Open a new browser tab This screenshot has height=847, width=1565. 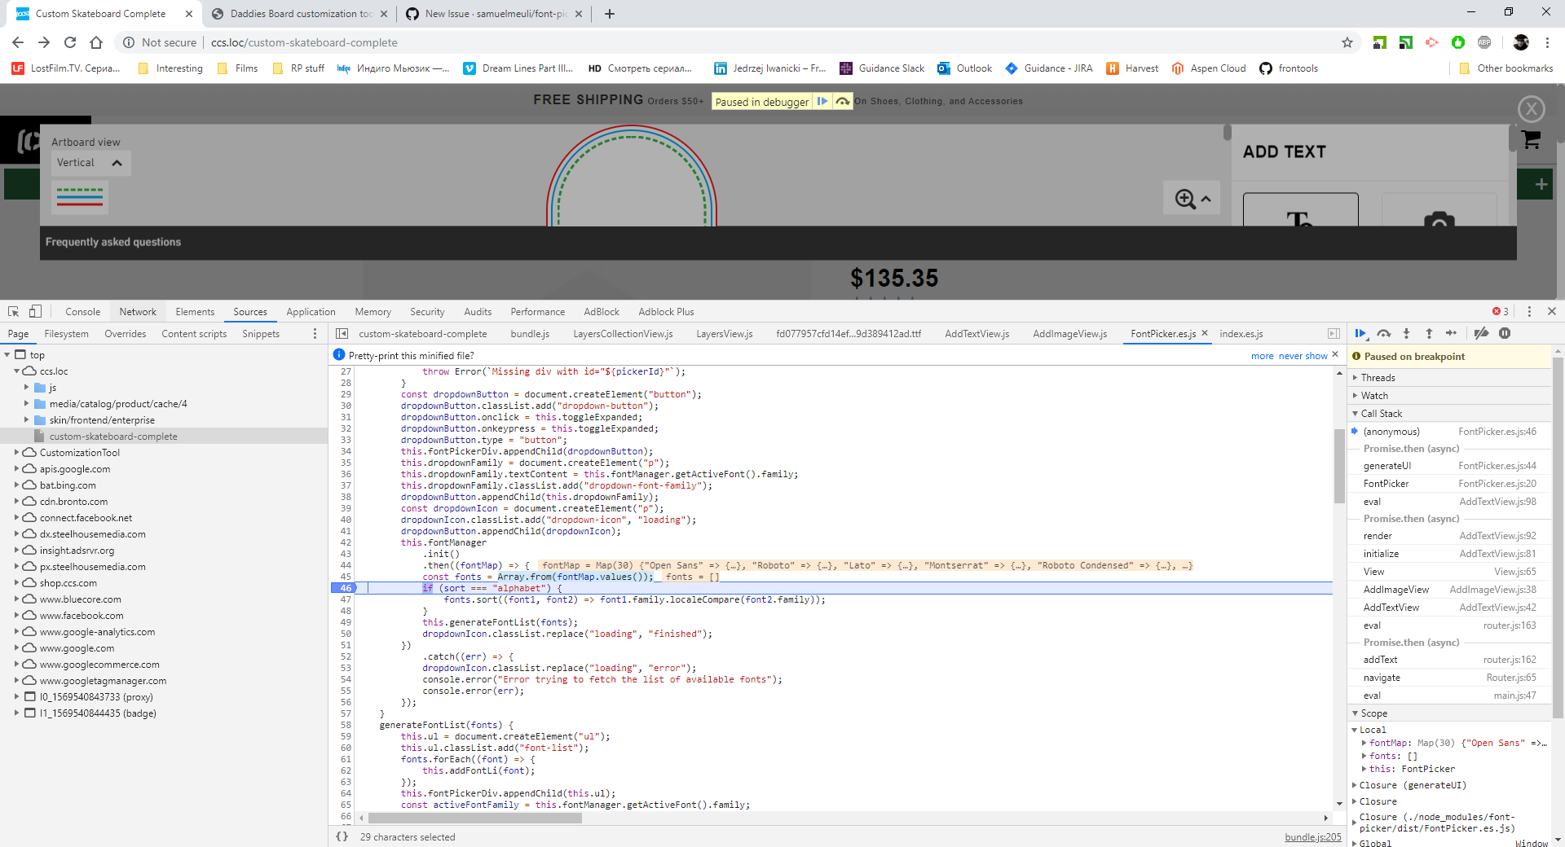pos(610,14)
